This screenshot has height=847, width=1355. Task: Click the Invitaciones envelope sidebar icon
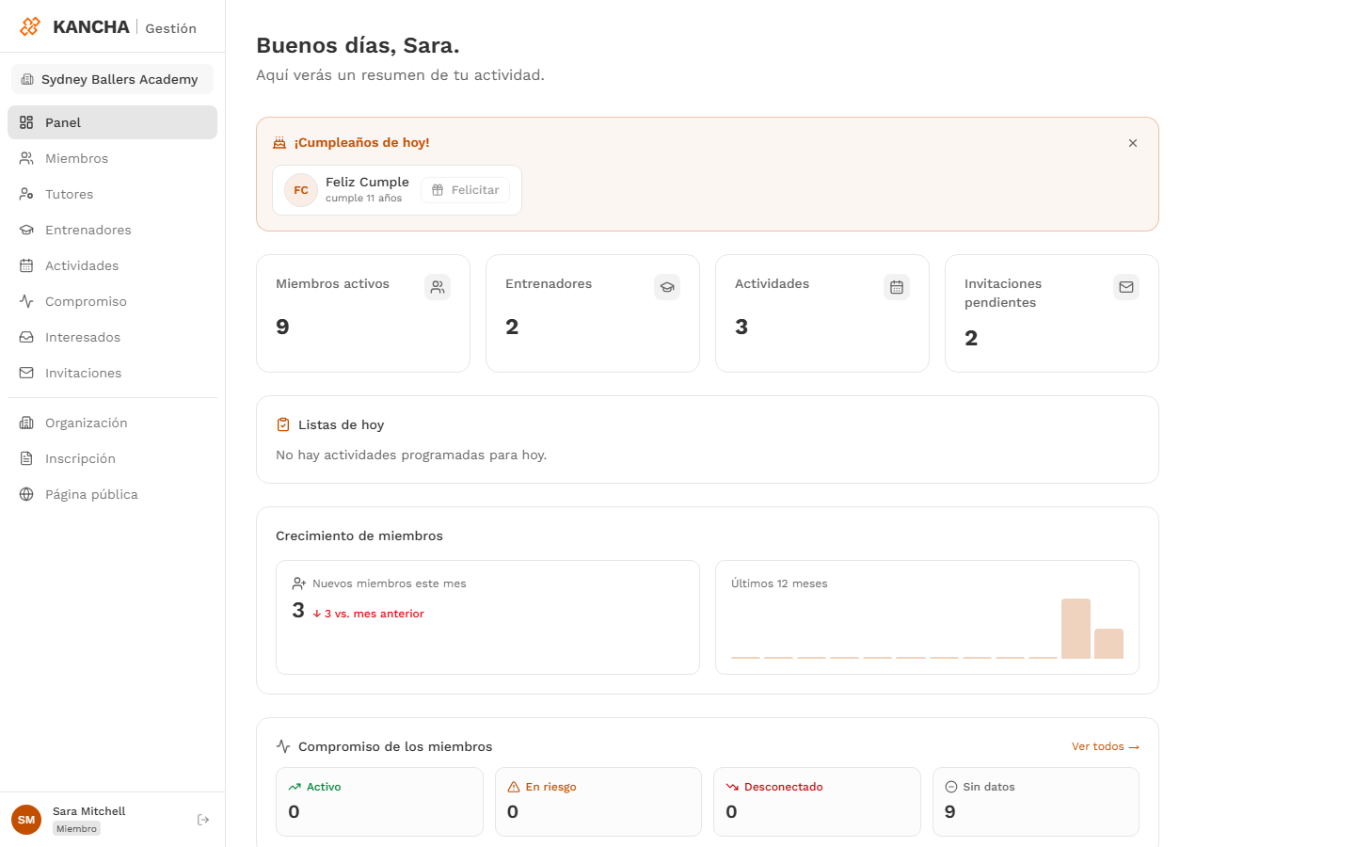tap(26, 373)
